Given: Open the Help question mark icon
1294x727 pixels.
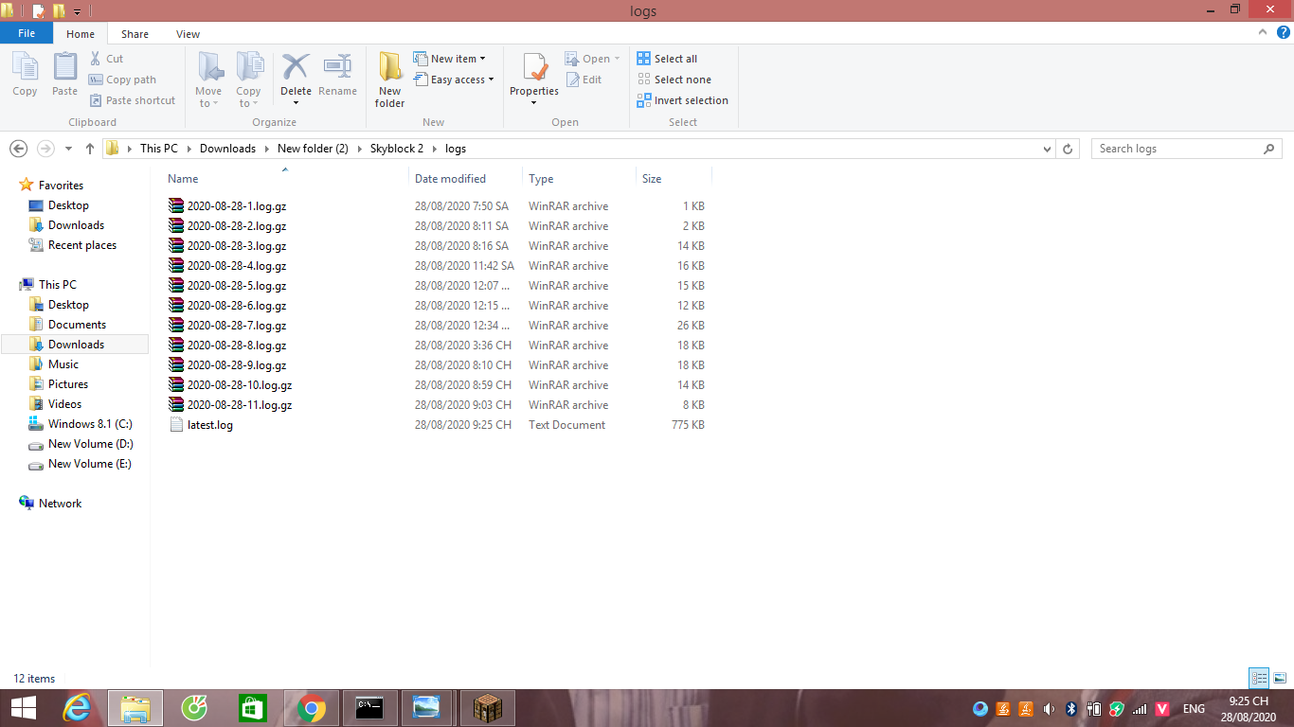Looking at the screenshot, I should (x=1283, y=32).
